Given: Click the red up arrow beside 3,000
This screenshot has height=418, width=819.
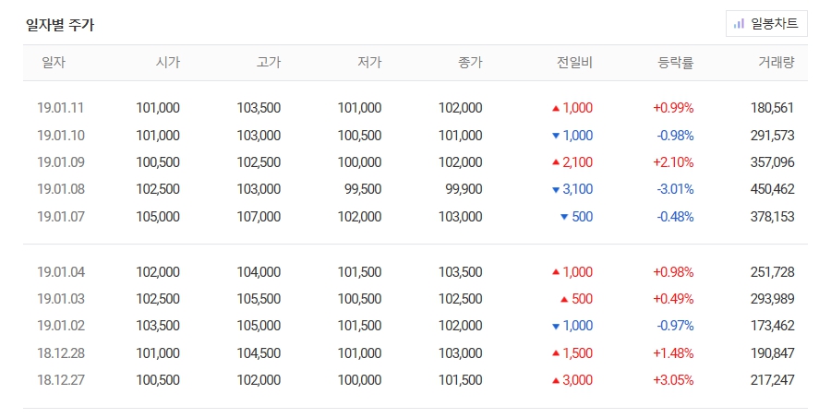Looking at the screenshot, I should (x=556, y=380).
